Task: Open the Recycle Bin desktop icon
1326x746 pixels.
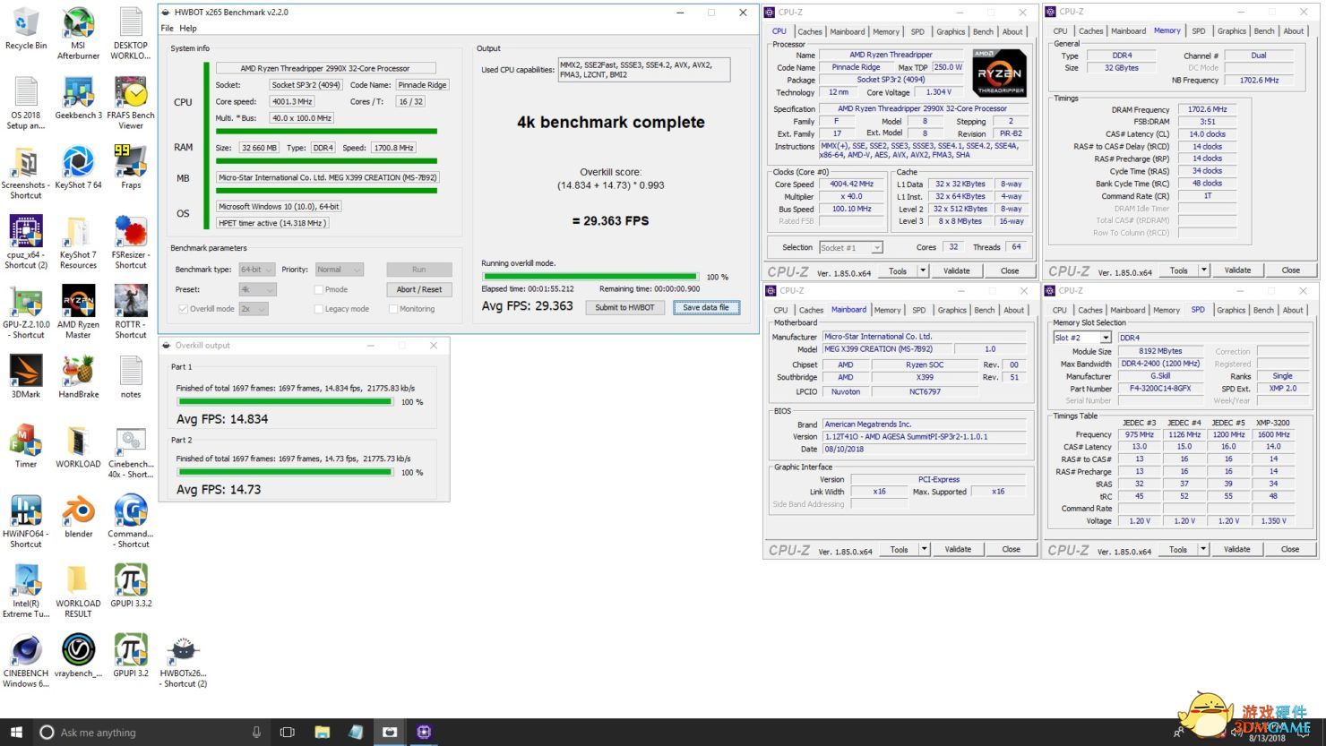Action: click(26, 29)
